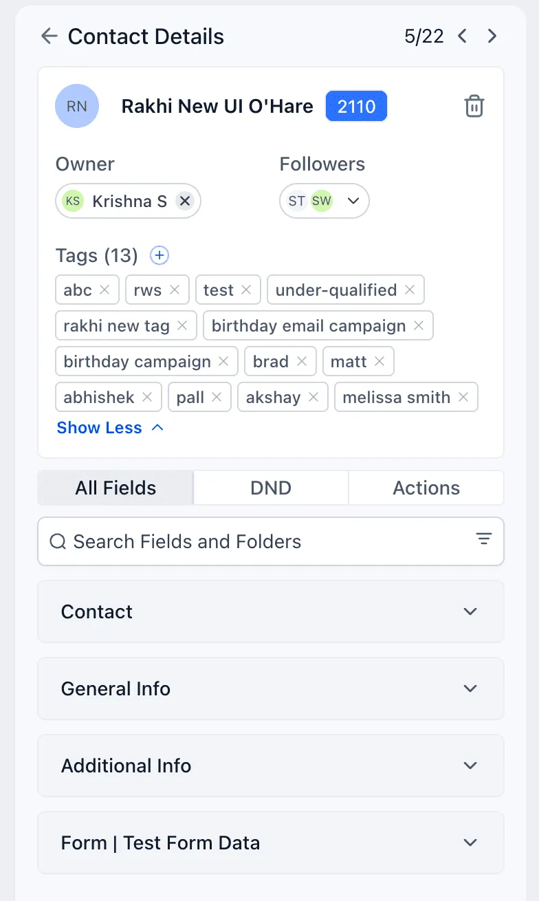539x901 pixels.
Task: Click the back arrow beside Contact Details
Action: coord(49,36)
